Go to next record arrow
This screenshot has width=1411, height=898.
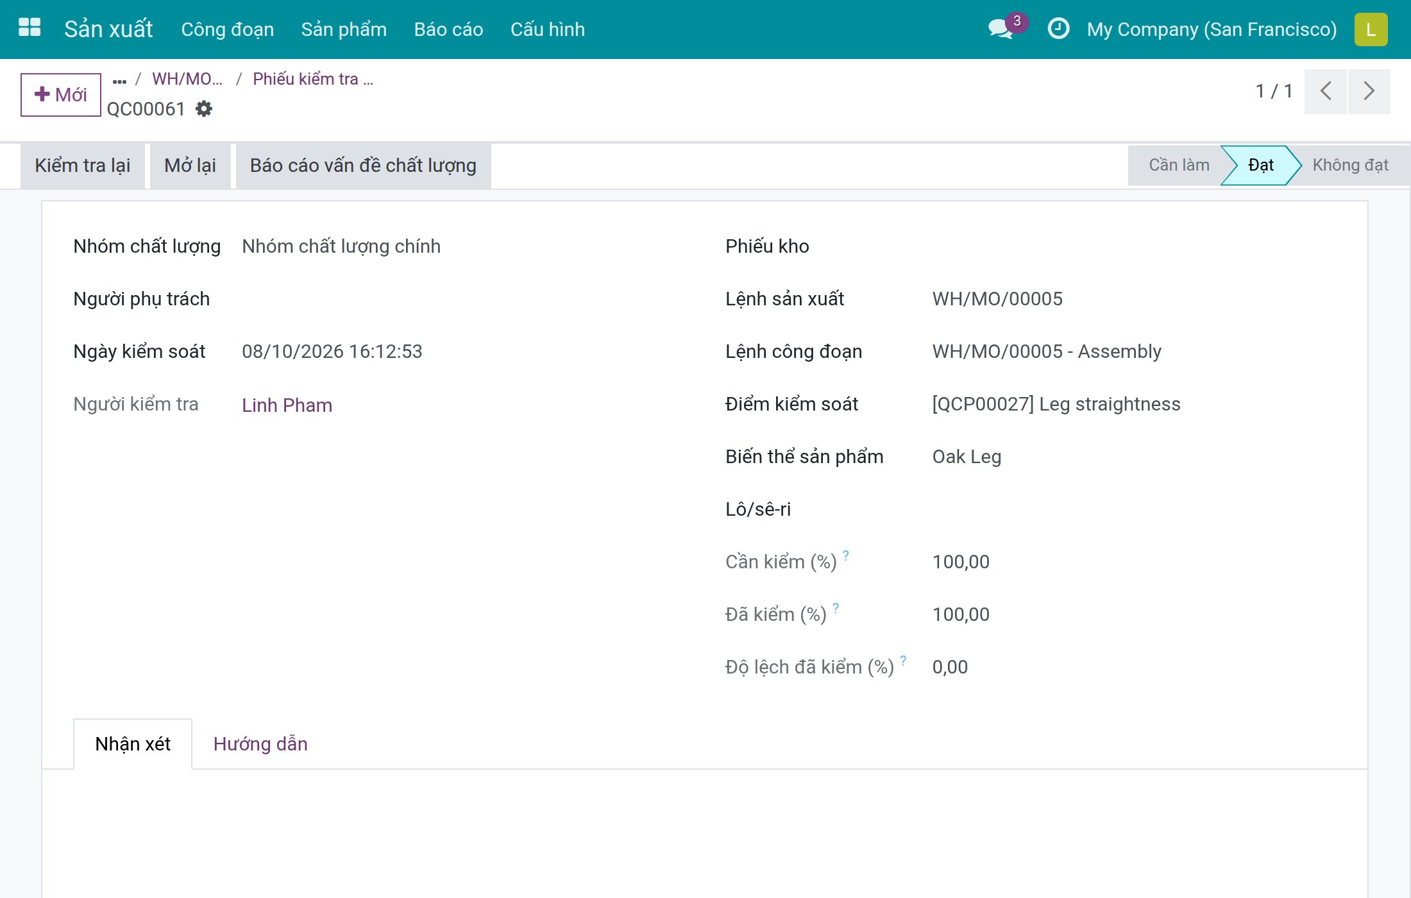1369,91
